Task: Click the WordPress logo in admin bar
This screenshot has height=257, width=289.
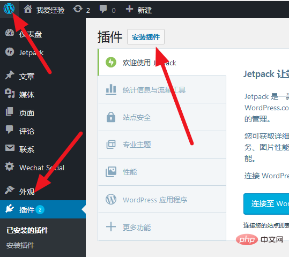Action: [9, 9]
